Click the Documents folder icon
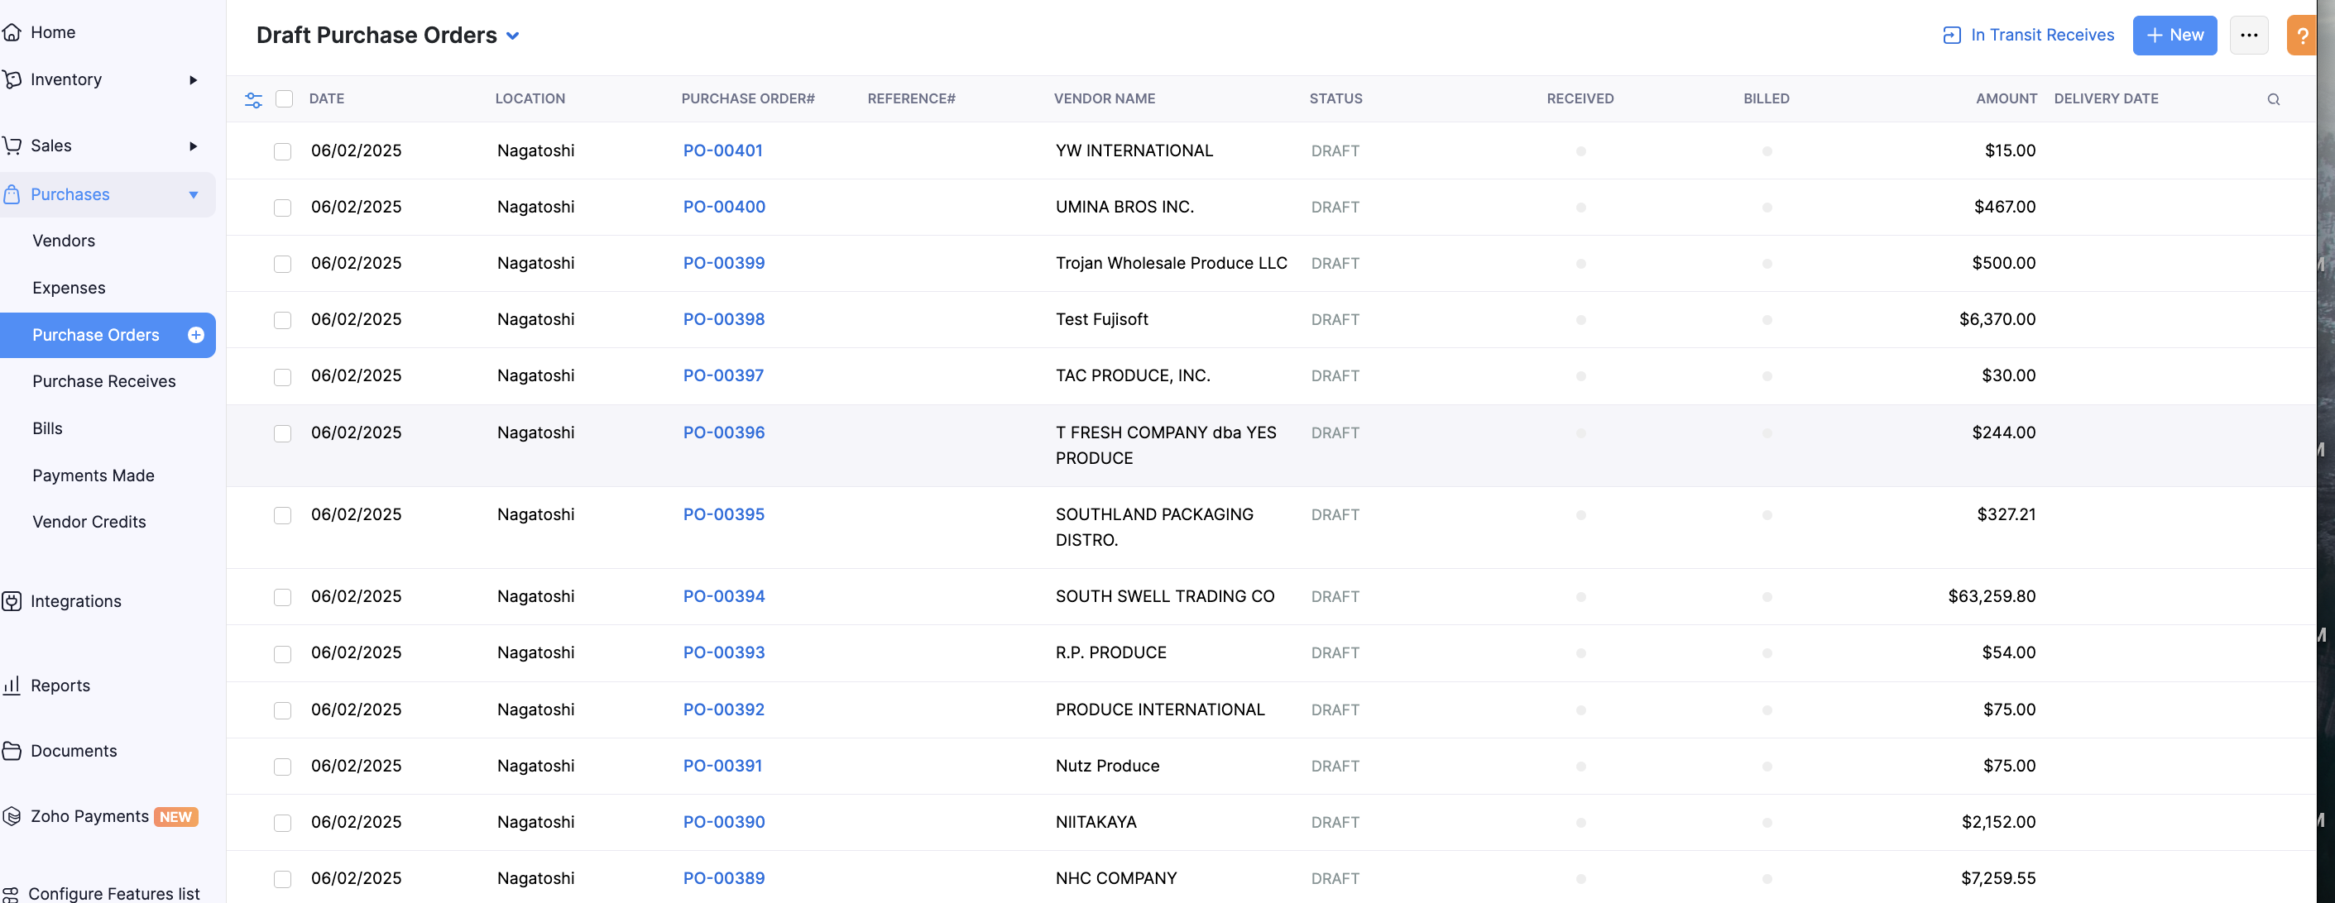The width and height of the screenshot is (2335, 903). click(12, 751)
